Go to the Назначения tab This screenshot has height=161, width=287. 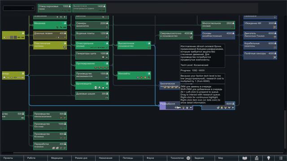[108, 158]
